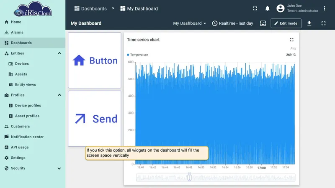
Task: Toggle the Temperature legend series
Action: (x=137, y=55)
